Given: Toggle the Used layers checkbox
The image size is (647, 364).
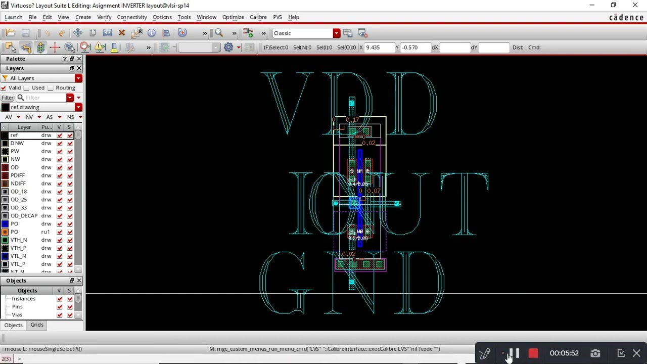Looking at the screenshot, I should pos(27,88).
